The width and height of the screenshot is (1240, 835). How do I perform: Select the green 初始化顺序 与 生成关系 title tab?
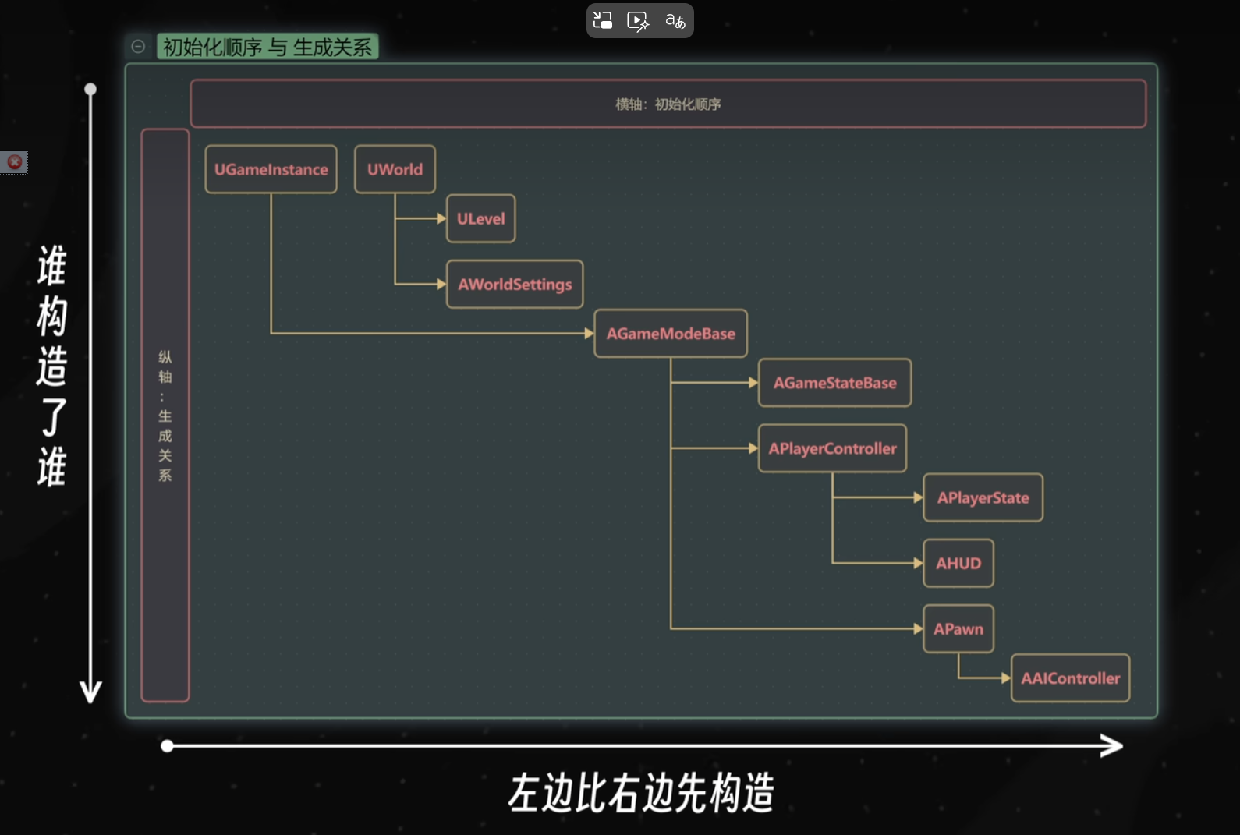[x=267, y=47]
